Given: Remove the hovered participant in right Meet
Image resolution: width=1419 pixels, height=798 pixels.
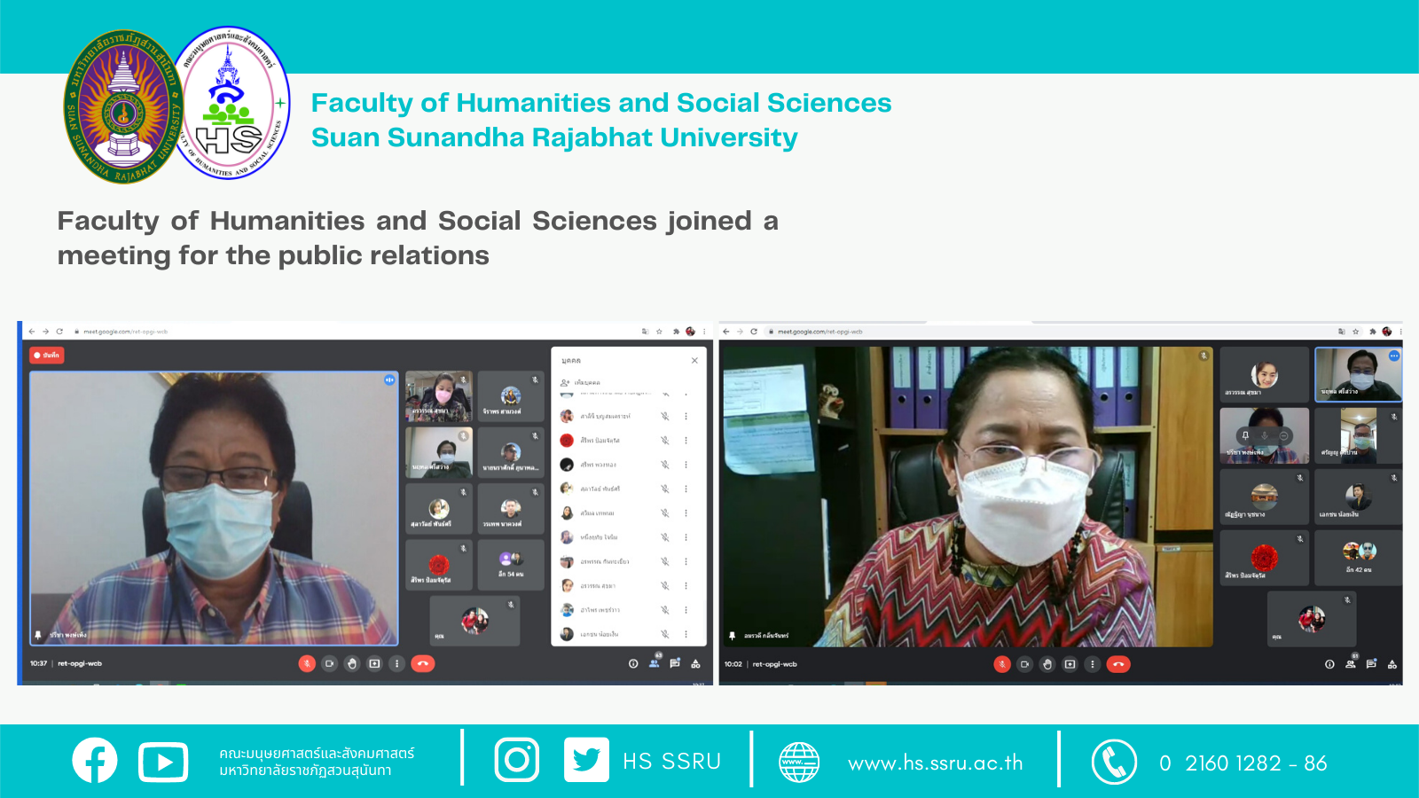Looking at the screenshot, I should click(x=1283, y=435).
